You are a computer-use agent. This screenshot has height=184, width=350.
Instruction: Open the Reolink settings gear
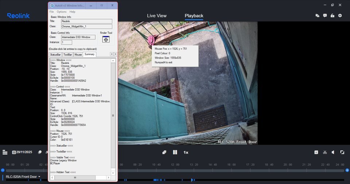click(x=340, y=16)
